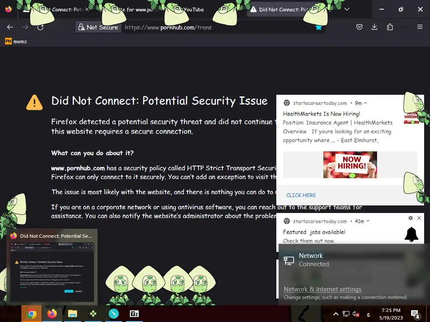Click the forward navigation arrow
This screenshot has height=322, width=430.
click(x=25, y=27)
